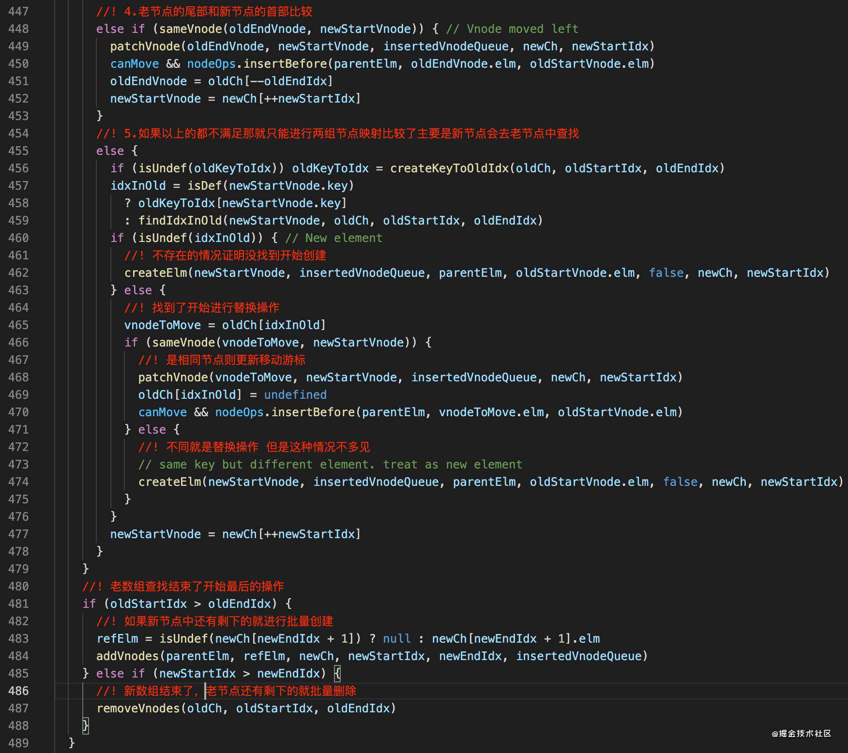Click line number 456
The width and height of the screenshot is (848, 753).
[x=18, y=168]
